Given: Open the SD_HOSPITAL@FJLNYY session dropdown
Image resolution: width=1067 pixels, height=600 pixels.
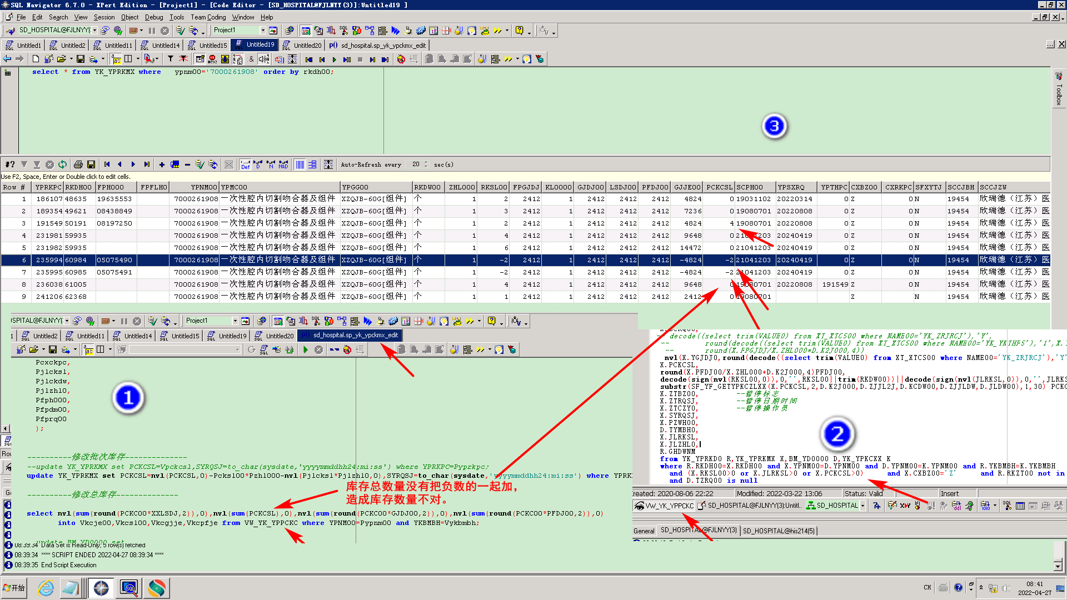Looking at the screenshot, I should (x=94, y=30).
